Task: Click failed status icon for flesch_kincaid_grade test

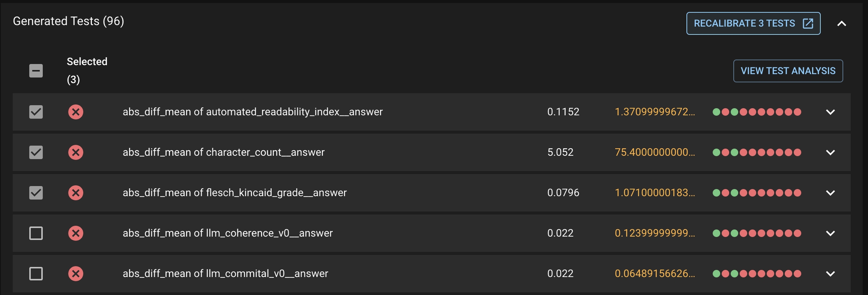Action: 76,193
